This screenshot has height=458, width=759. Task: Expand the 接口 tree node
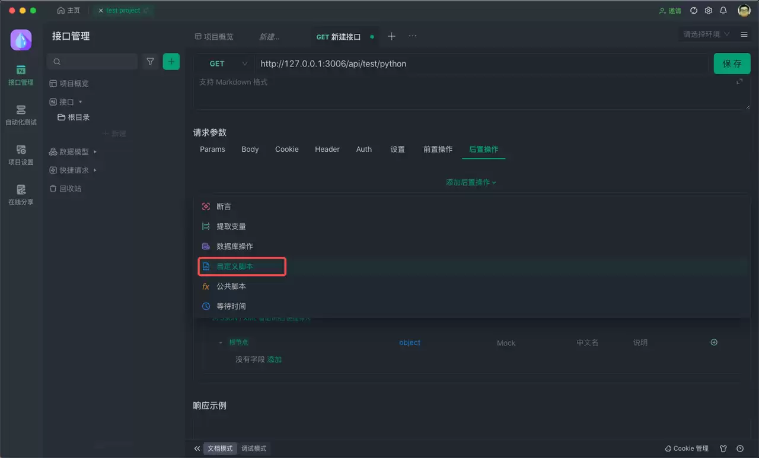tap(80, 102)
